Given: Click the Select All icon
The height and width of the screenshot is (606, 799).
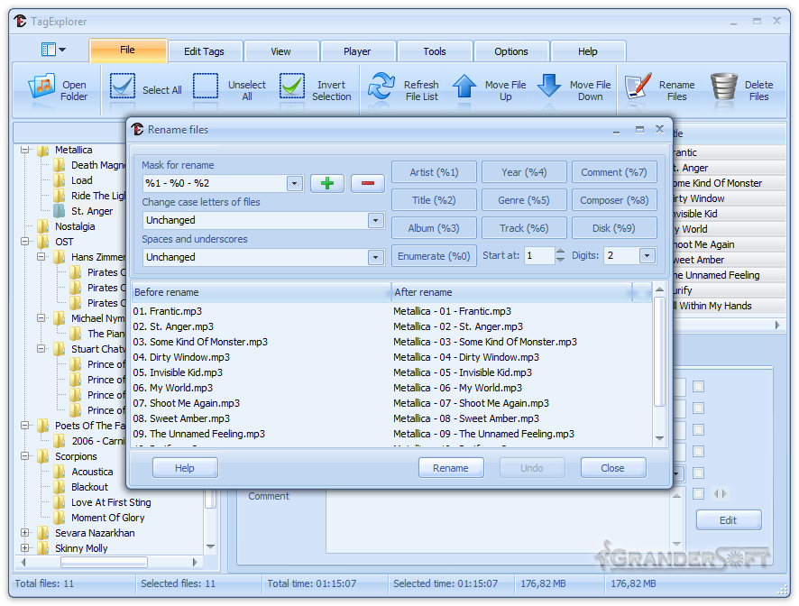Looking at the screenshot, I should 122,87.
